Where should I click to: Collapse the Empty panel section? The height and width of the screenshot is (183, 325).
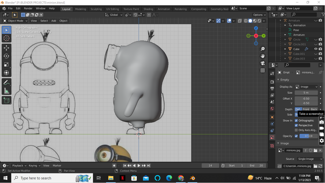pyautogui.click(x=278, y=80)
